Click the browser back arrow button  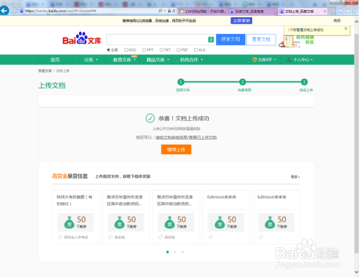4,11
